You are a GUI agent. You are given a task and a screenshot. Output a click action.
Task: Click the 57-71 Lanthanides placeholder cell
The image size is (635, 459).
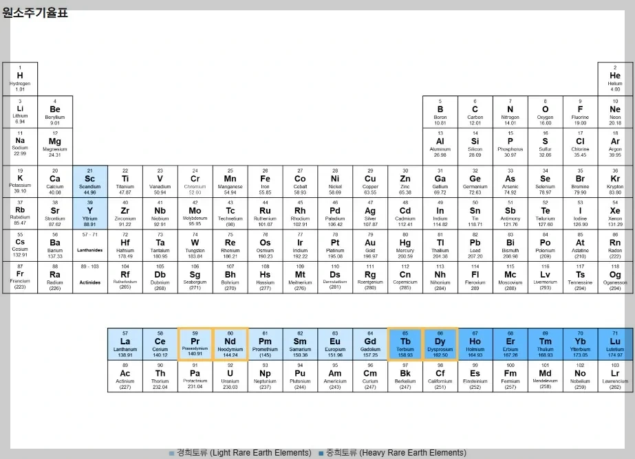pyautogui.click(x=90, y=245)
